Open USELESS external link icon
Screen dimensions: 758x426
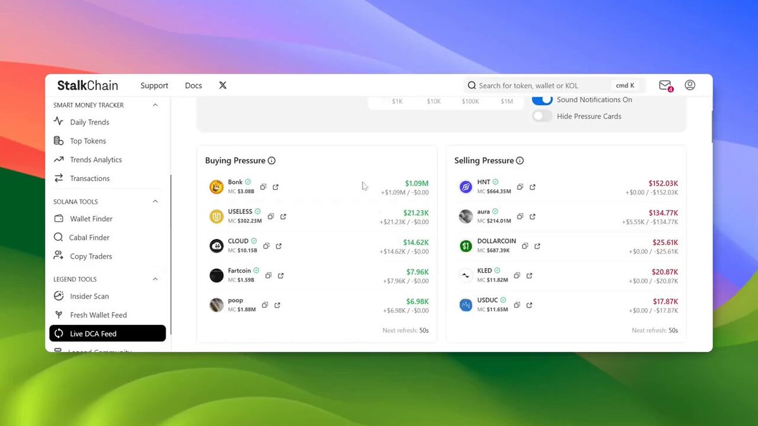point(283,216)
